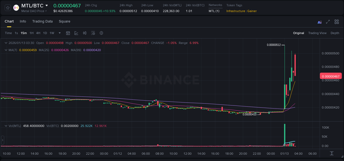Collapse the MA indicator row
The height and width of the screenshot is (161, 344).
coord(6,50)
